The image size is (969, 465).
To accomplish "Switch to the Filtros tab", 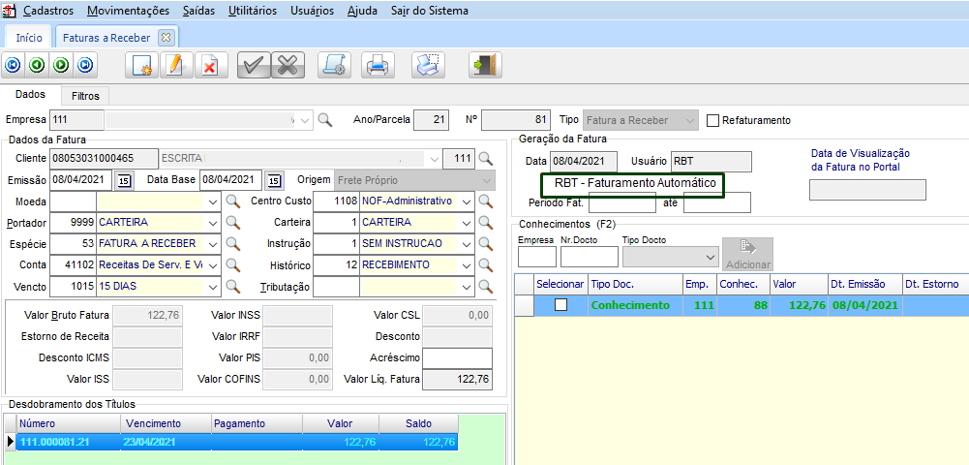I will pyautogui.click(x=85, y=96).
